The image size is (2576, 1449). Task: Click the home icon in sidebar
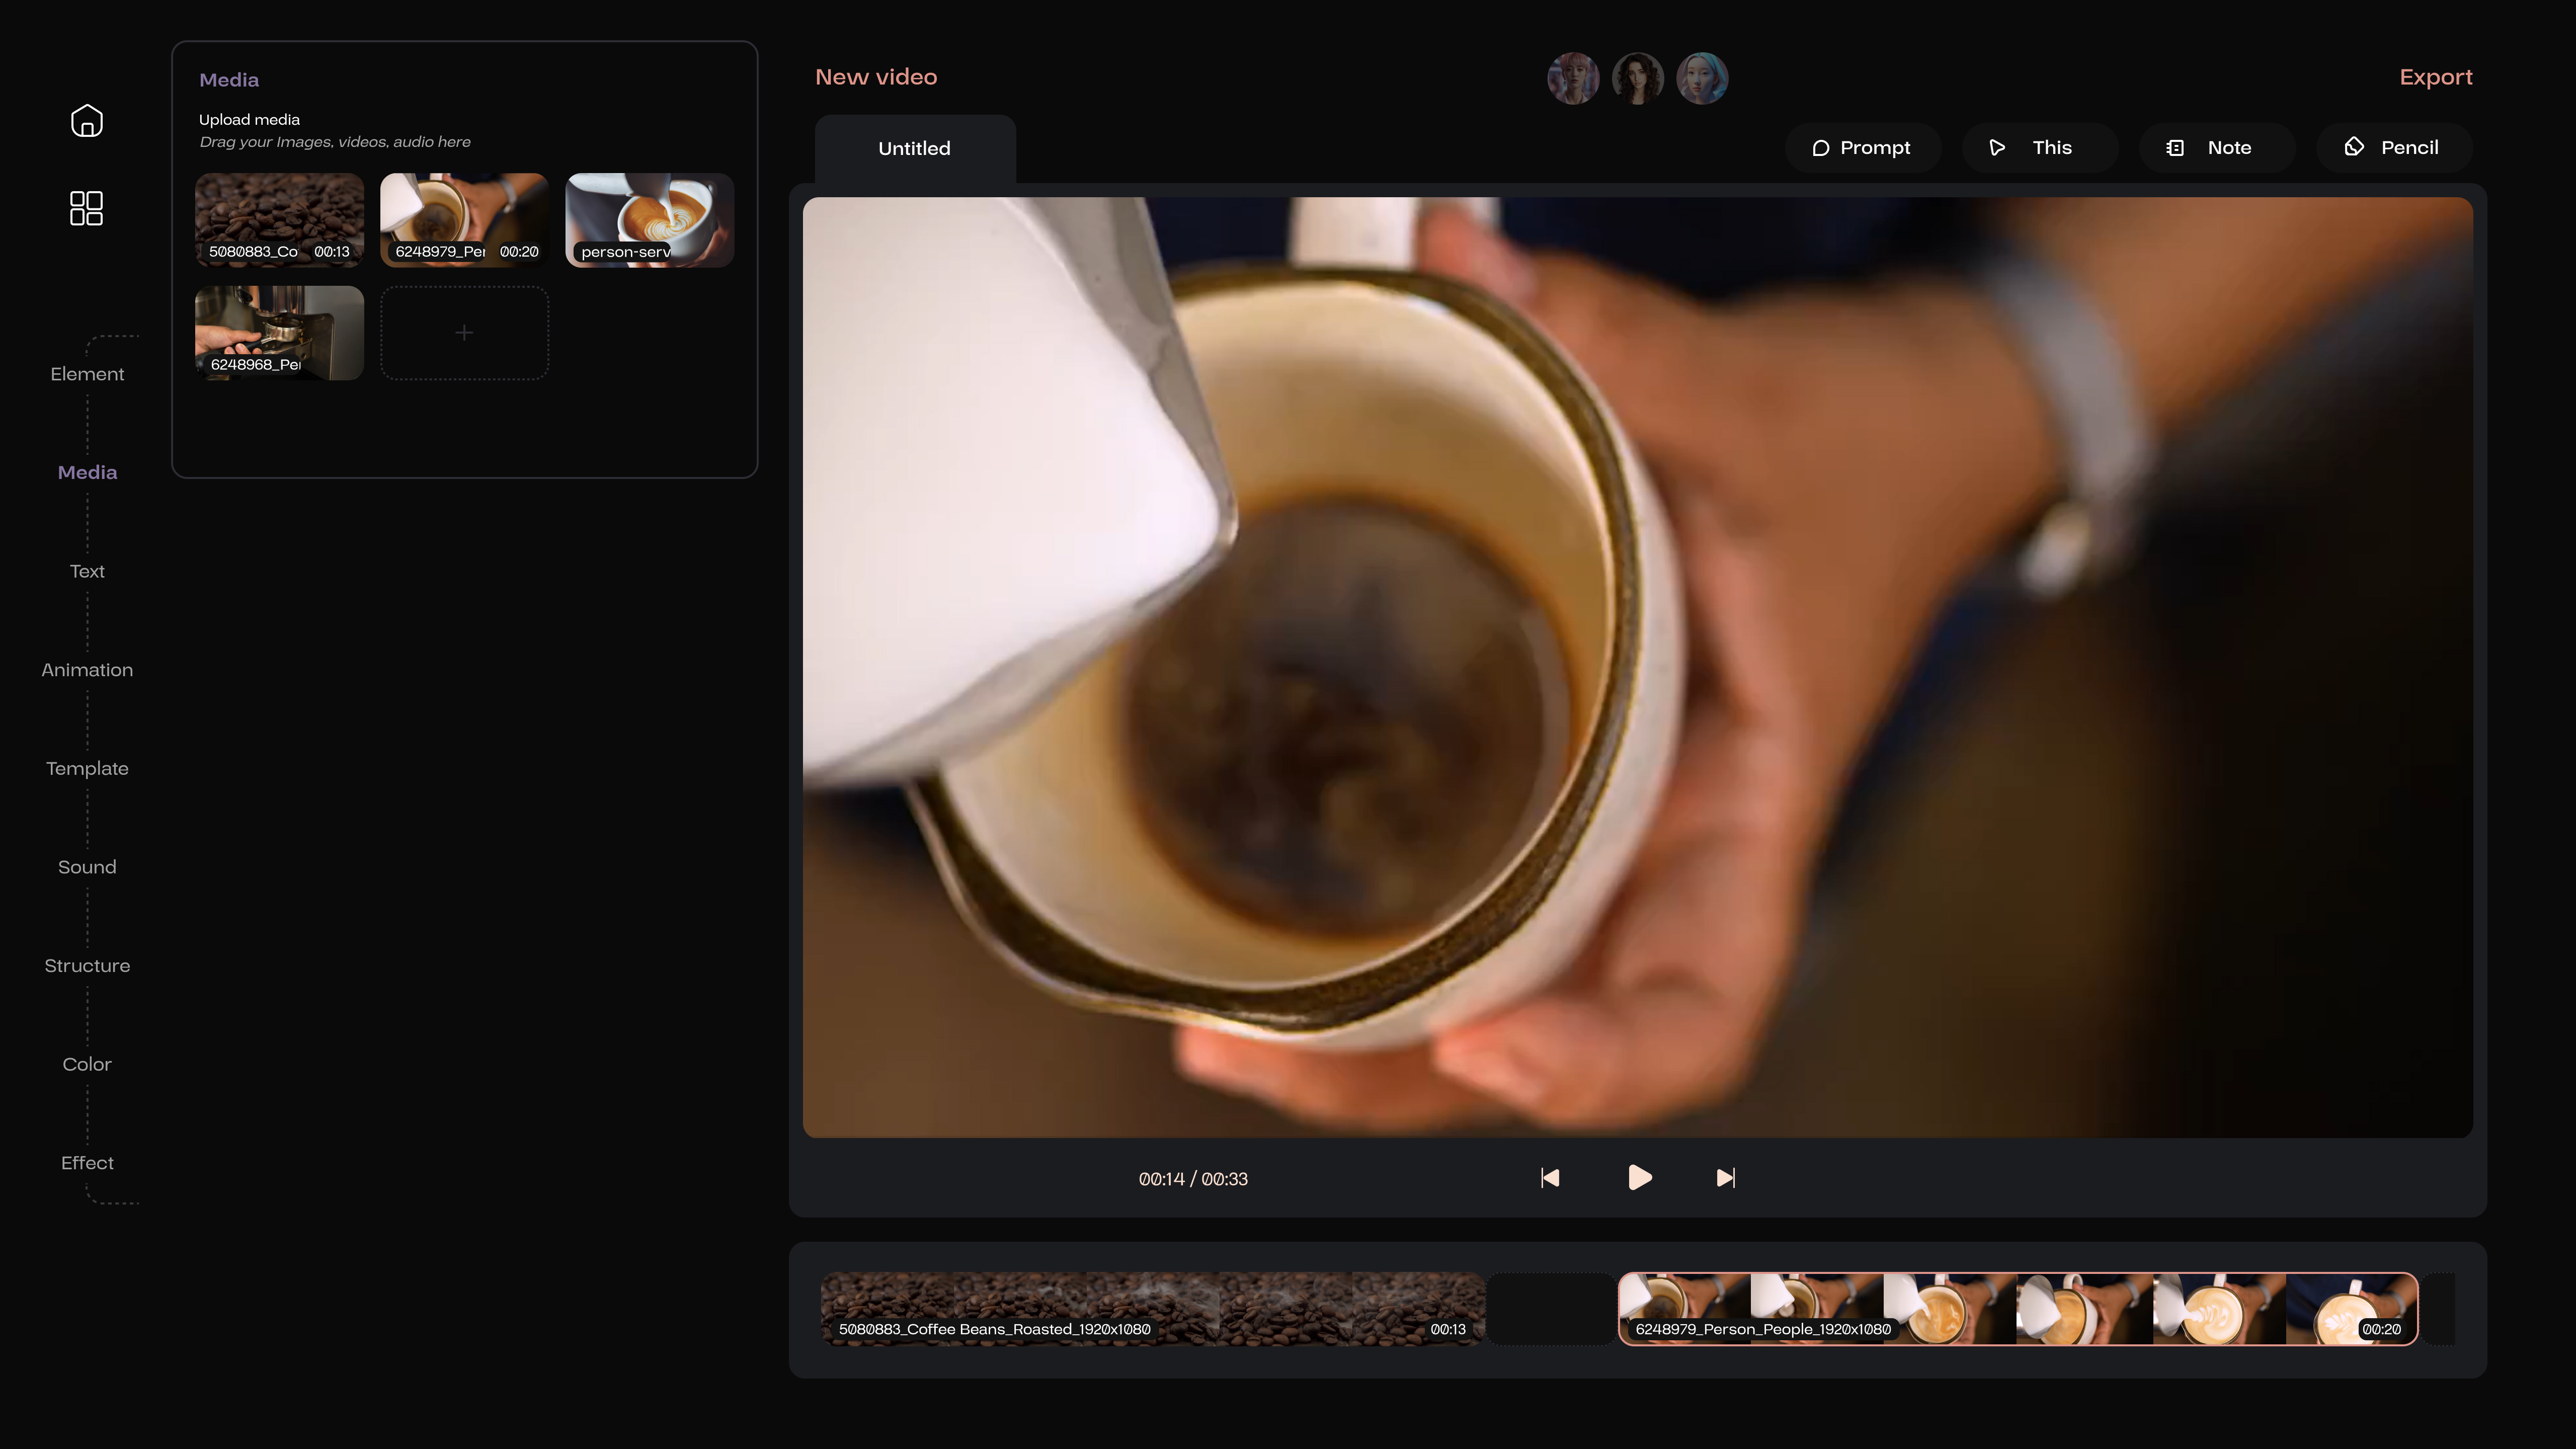87,121
